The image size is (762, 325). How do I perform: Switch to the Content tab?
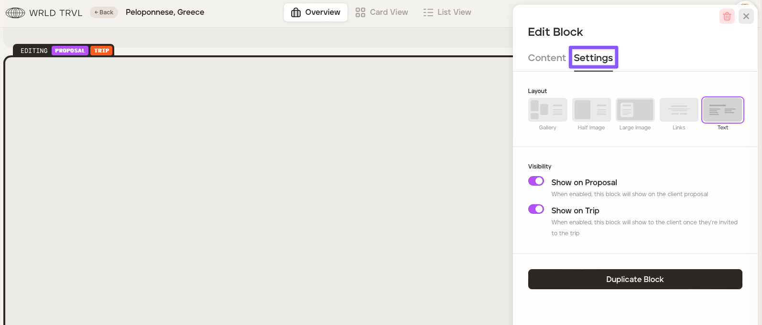coord(546,58)
